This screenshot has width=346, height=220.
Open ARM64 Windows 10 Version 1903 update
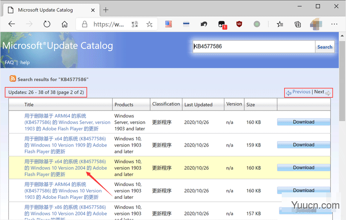point(63,191)
